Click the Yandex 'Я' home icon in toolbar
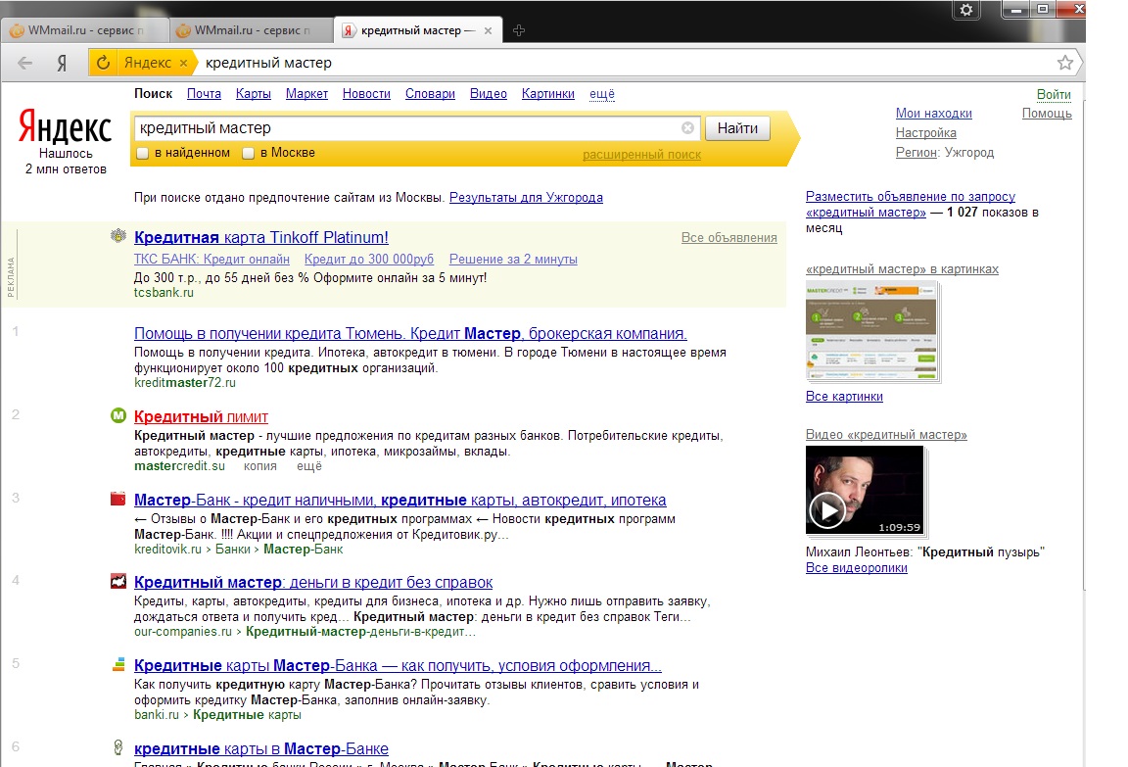Image resolution: width=1128 pixels, height=767 pixels. (62, 63)
